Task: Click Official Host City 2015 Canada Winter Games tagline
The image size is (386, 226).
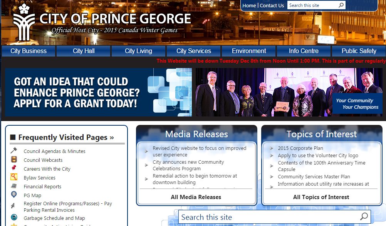Action: pos(114,30)
